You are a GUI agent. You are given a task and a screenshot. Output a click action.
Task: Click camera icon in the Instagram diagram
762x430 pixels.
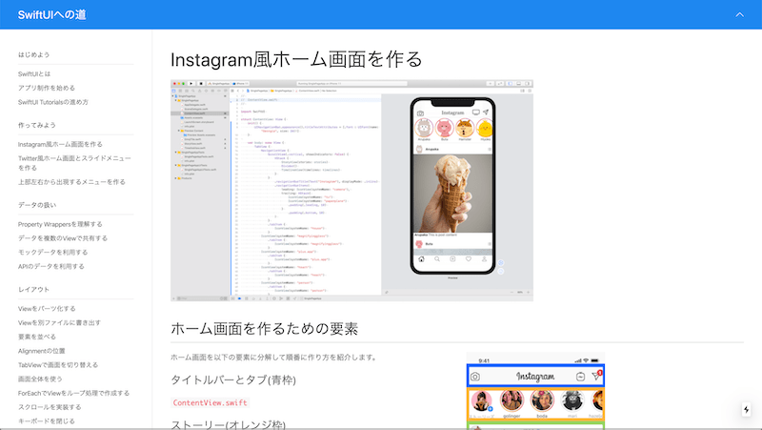(x=475, y=377)
